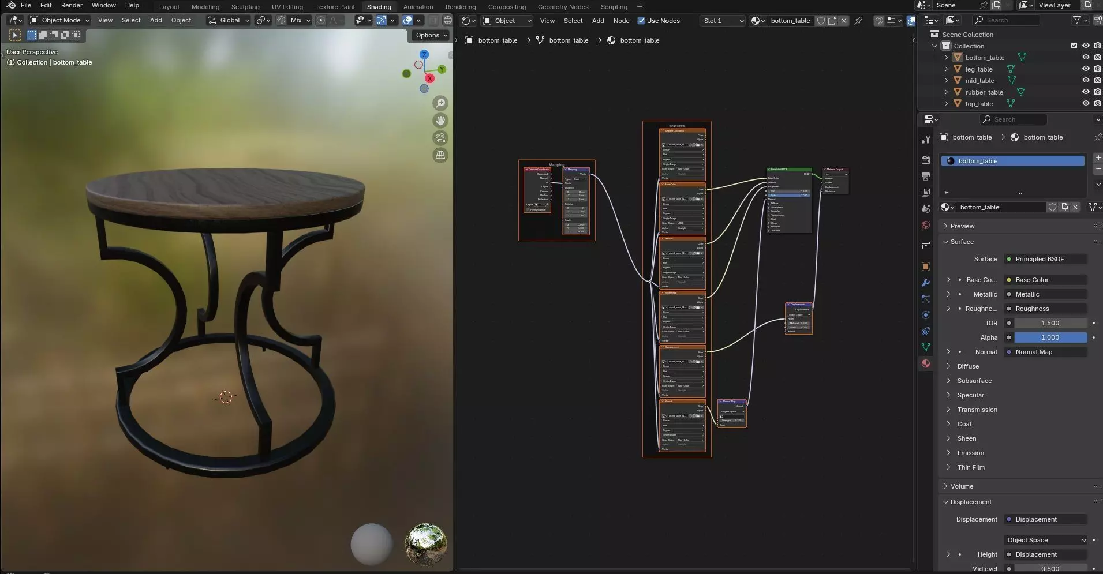The height and width of the screenshot is (574, 1103).
Task: Select the Tweak tool arrow icon in the viewport
Action: pyautogui.click(x=16, y=35)
